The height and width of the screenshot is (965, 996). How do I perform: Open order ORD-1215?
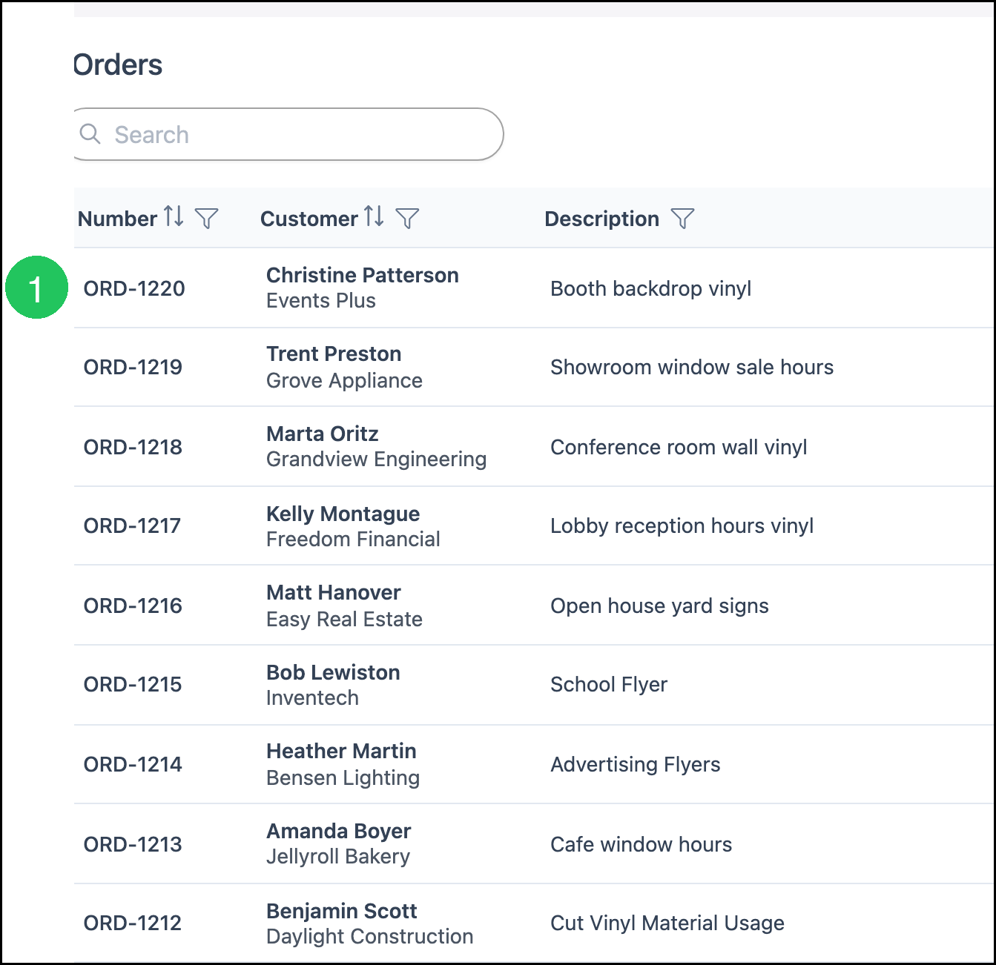[x=133, y=684]
